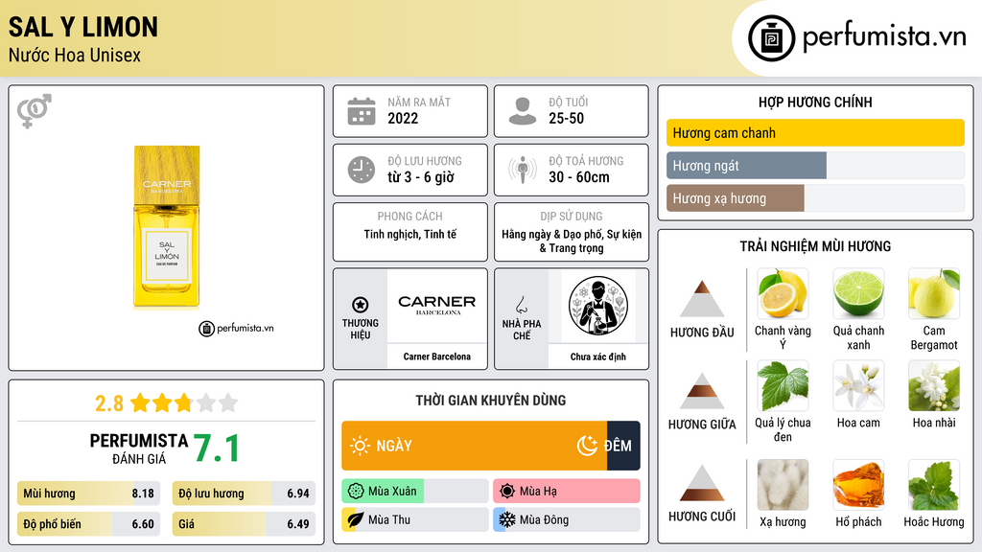Click the perfumista.vn perfume bottle logo icon

click(771, 38)
